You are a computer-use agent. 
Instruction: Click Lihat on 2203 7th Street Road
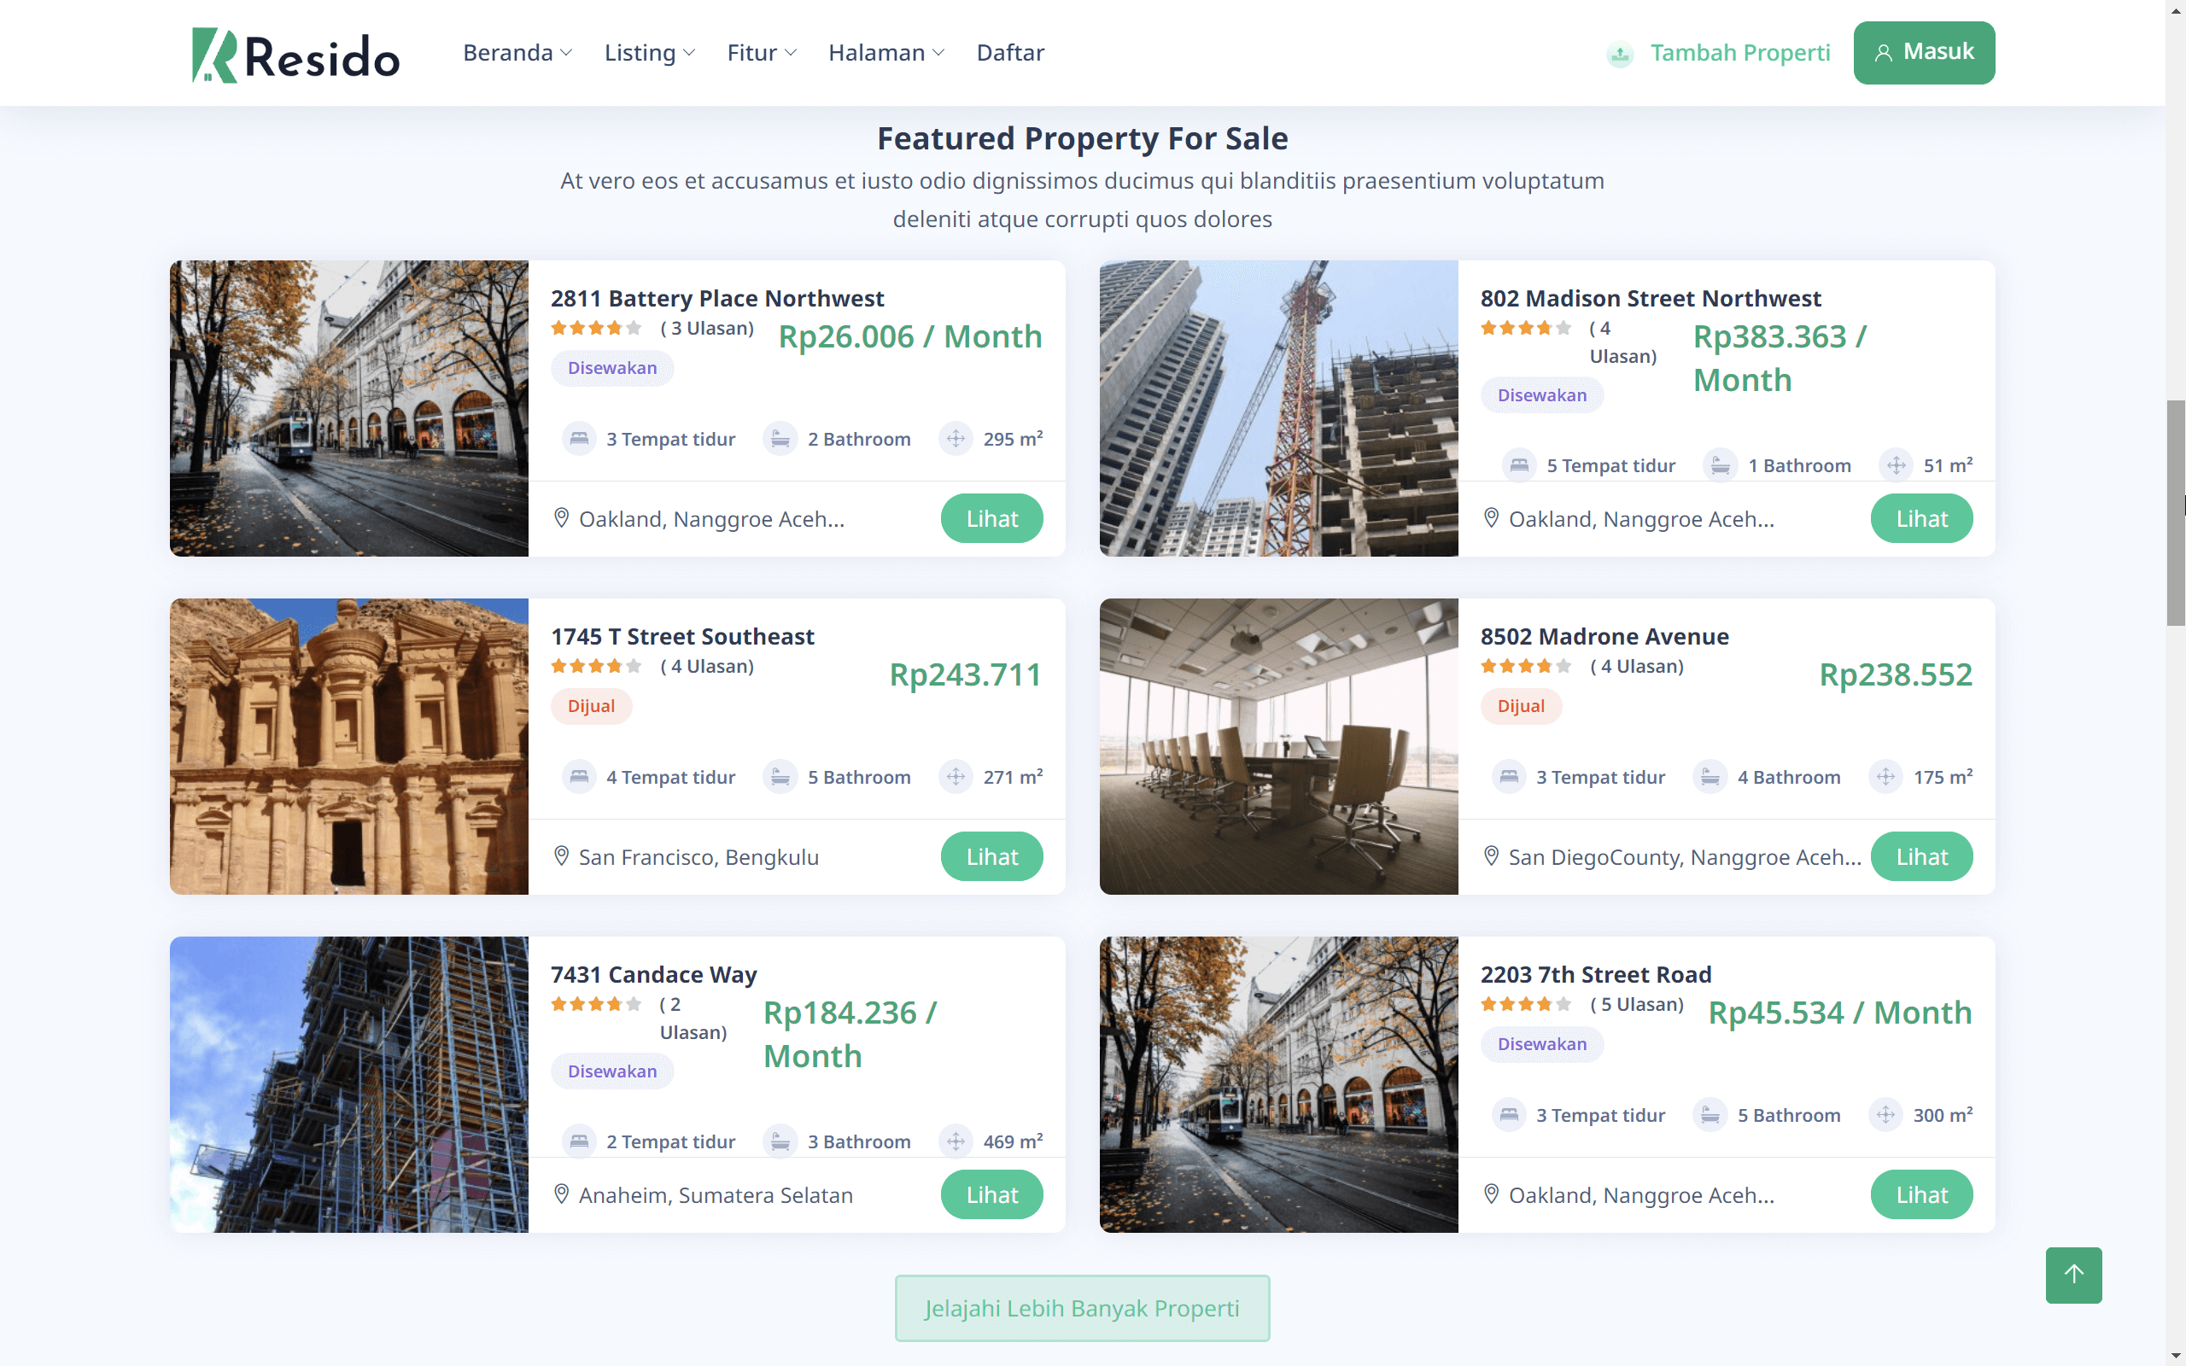tap(1921, 1194)
